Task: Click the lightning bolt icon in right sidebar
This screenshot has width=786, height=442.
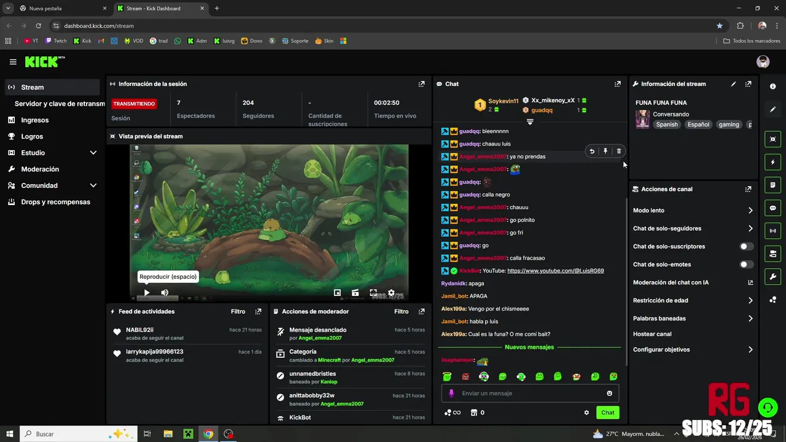Action: 772,162
